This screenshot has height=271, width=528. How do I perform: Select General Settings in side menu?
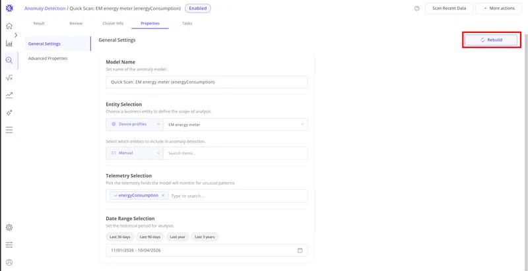[57, 44]
